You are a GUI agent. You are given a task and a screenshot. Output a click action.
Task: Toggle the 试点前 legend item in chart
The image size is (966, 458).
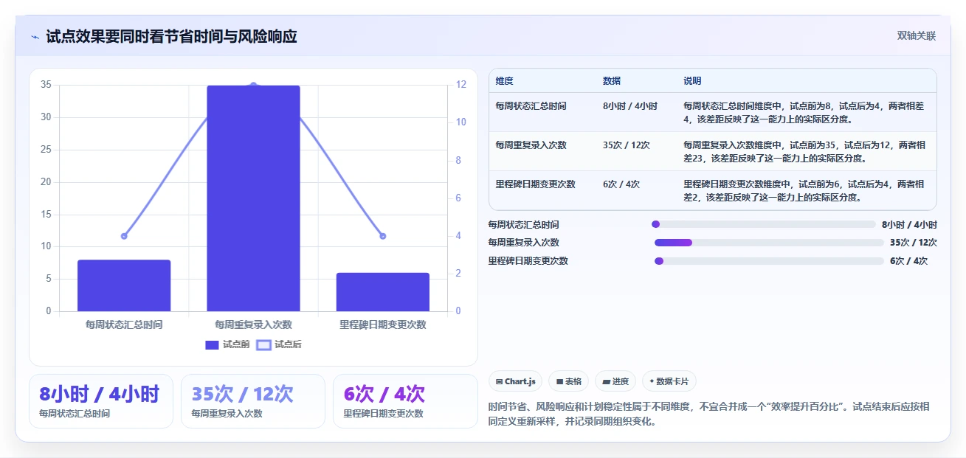pos(227,344)
